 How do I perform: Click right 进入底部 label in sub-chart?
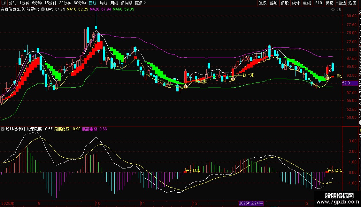pos(334,170)
